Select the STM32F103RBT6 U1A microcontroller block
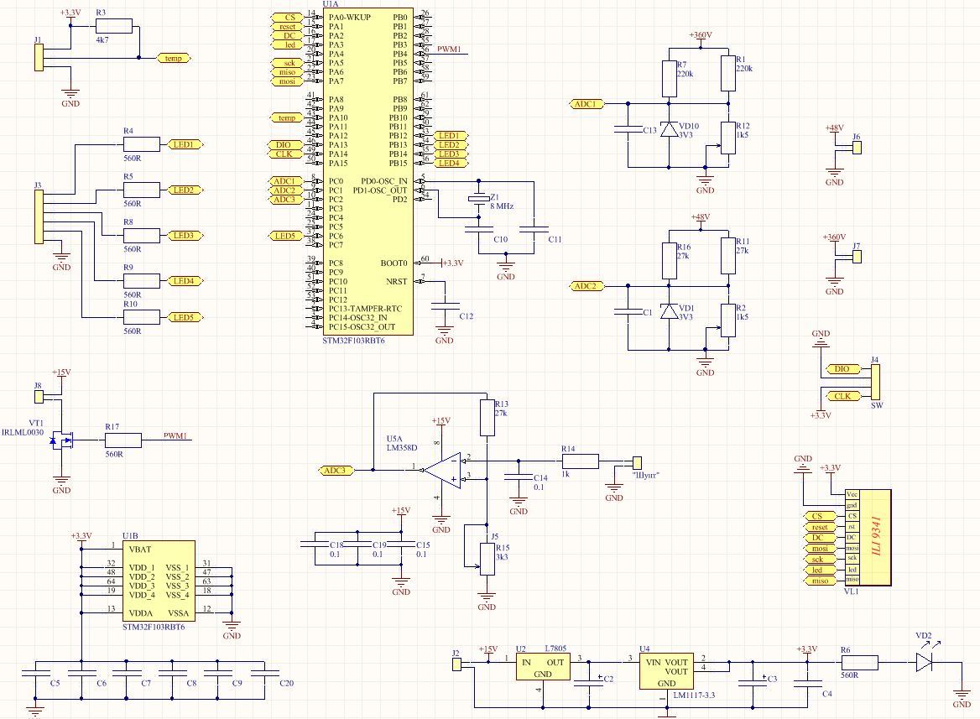The width and height of the screenshot is (980, 719). coord(367,173)
